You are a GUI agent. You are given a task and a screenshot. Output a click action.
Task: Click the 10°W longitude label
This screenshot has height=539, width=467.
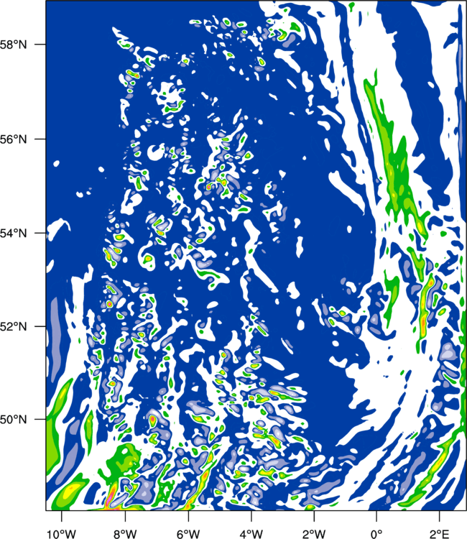tap(61, 534)
